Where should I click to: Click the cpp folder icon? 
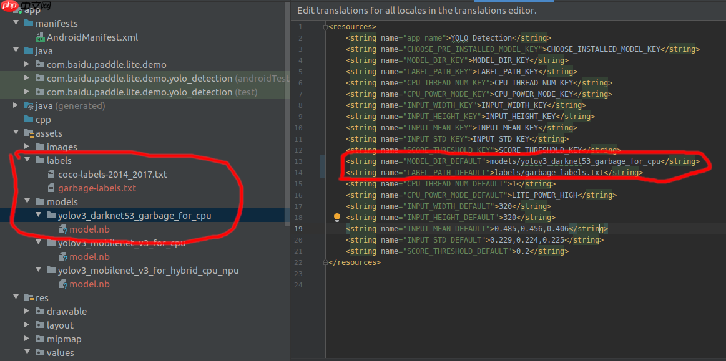(x=29, y=120)
